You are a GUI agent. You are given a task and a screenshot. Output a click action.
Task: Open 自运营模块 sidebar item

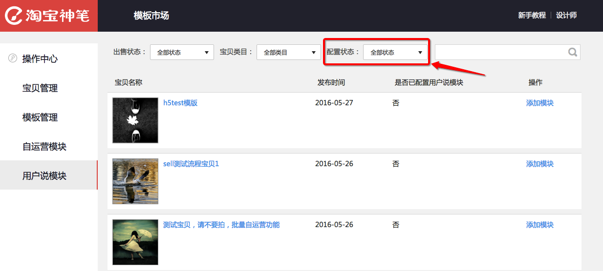click(44, 147)
